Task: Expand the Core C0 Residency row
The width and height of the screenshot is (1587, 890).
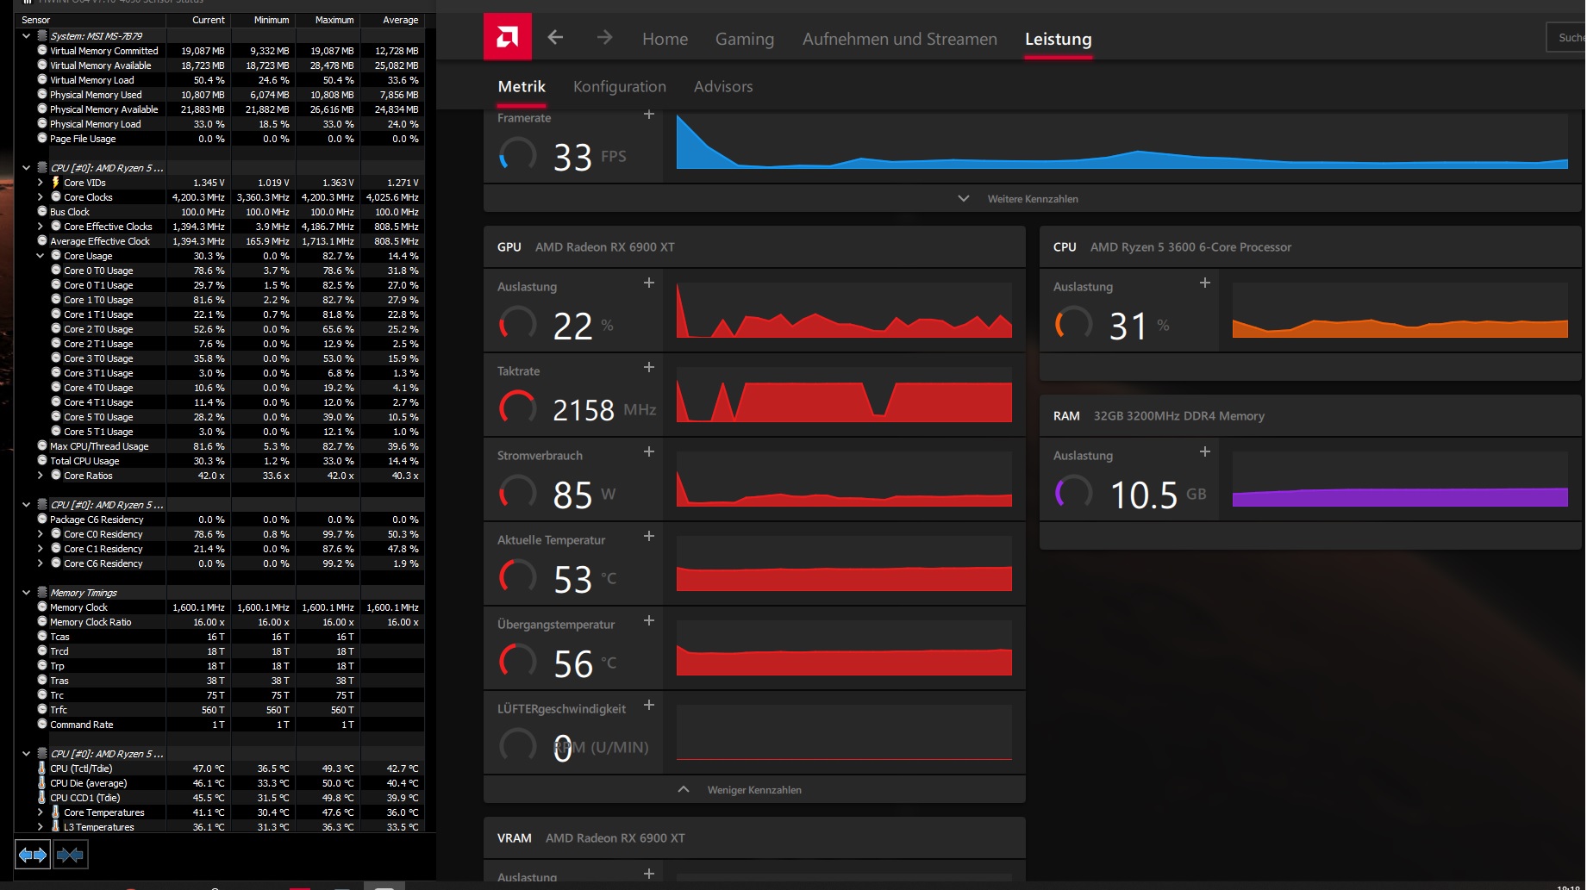Action: (40, 534)
